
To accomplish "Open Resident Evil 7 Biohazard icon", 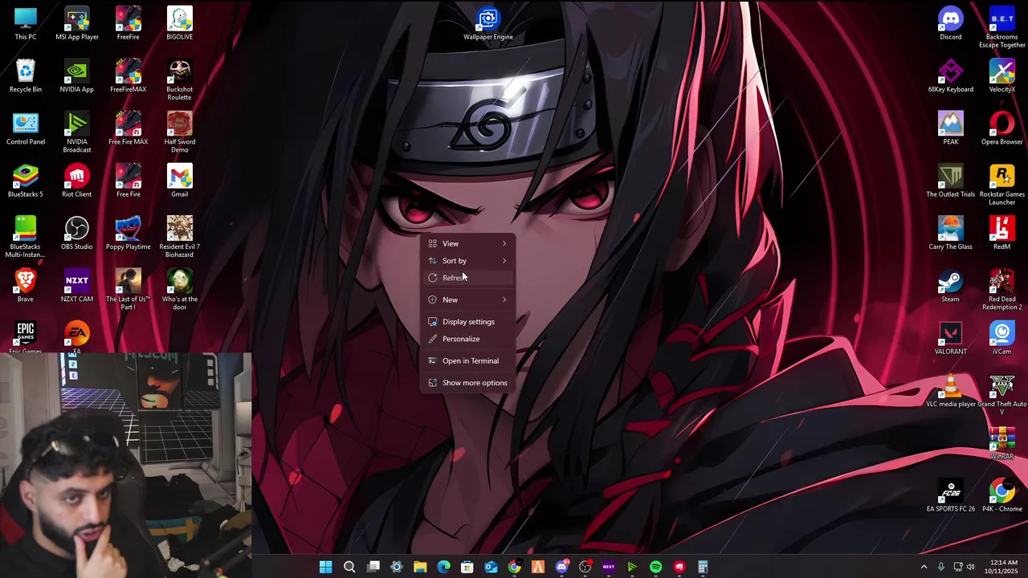I will tap(180, 237).
